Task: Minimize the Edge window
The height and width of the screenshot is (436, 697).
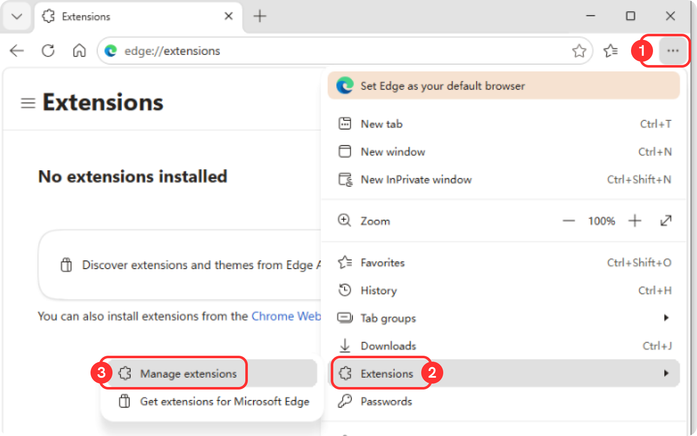Action: [x=591, y=16]
